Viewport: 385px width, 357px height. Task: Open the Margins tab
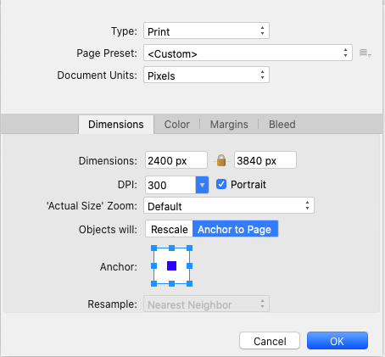click(229, 125)
